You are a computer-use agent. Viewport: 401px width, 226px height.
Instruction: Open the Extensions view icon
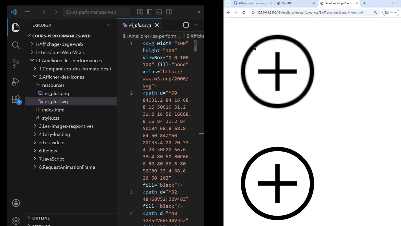16,99
